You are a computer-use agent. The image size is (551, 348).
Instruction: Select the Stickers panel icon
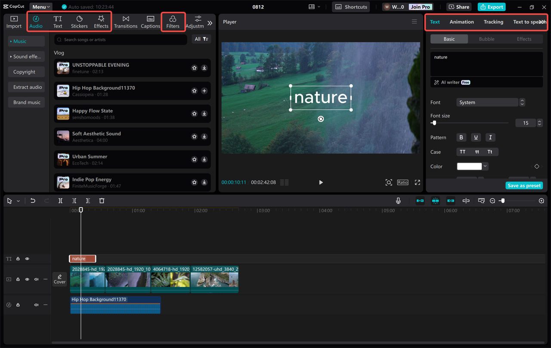point(79,21)
